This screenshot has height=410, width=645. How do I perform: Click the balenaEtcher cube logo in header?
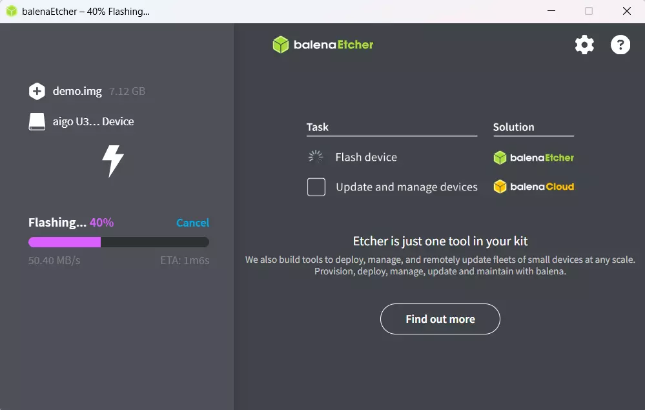point(280,45)
